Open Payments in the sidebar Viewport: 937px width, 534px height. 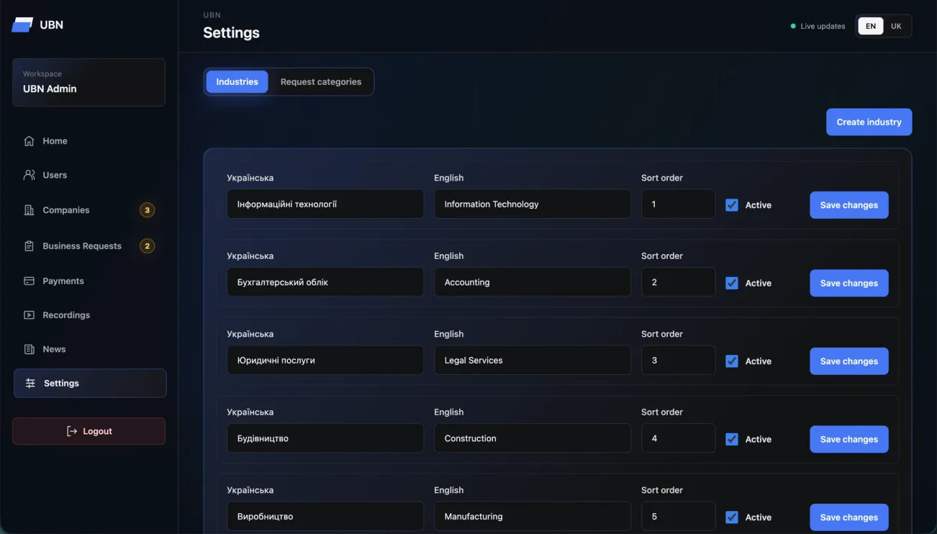pos(90,281)
